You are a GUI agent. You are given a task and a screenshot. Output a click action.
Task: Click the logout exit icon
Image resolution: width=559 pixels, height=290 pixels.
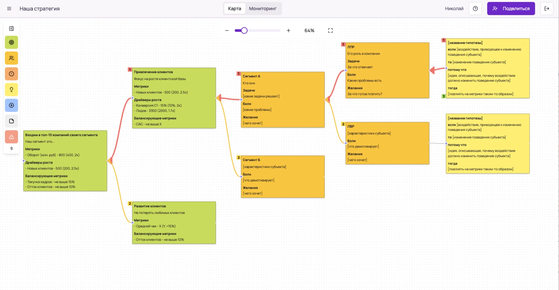(547, 9)
